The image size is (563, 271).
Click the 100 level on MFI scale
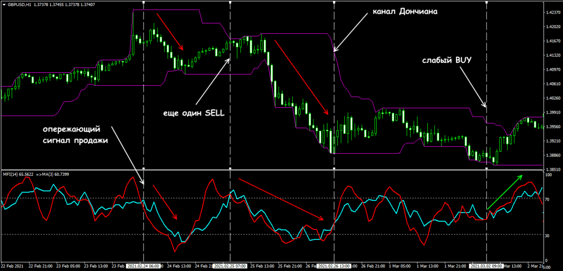point(549,175)
